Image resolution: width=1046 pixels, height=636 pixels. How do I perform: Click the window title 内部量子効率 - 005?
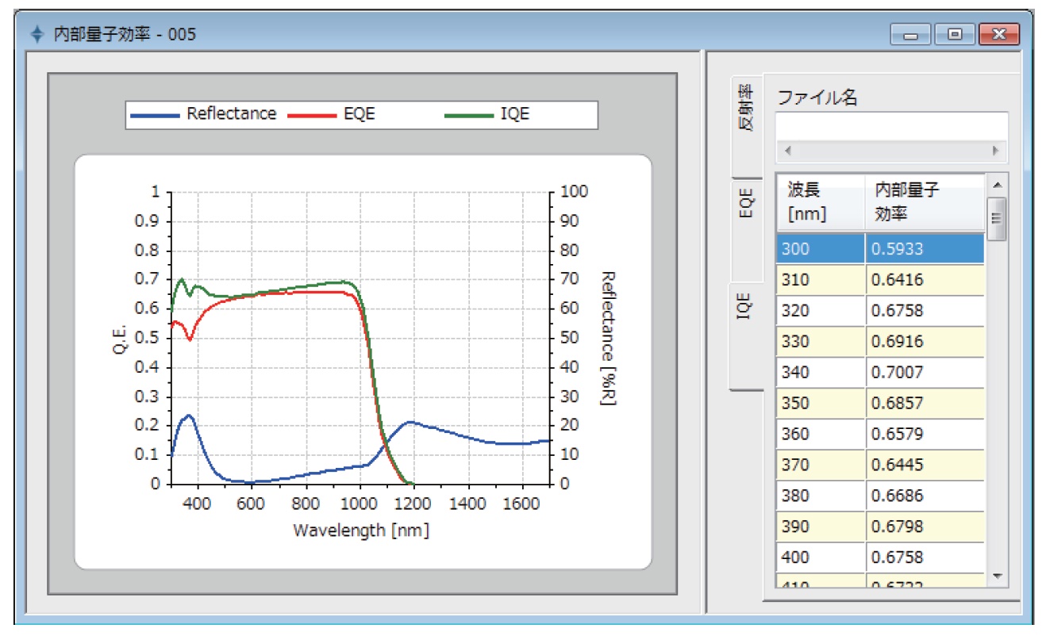(124, 34)
